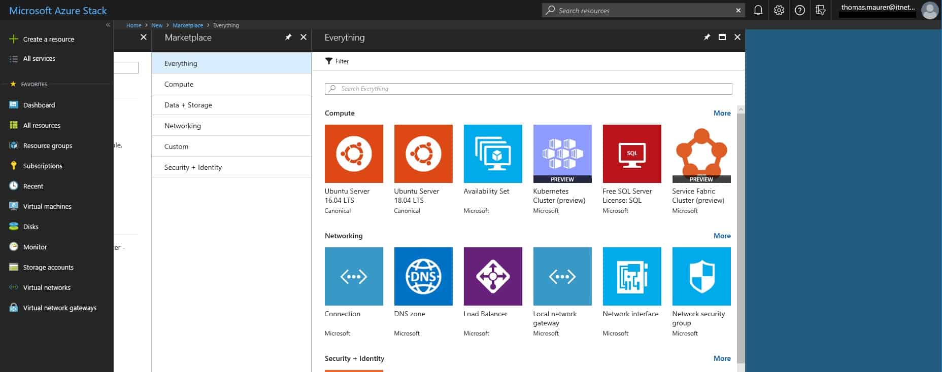The height and width of the screenshot is (372, 942).
Task: Click More link for Security + Identity
Action: pos(722,358)
